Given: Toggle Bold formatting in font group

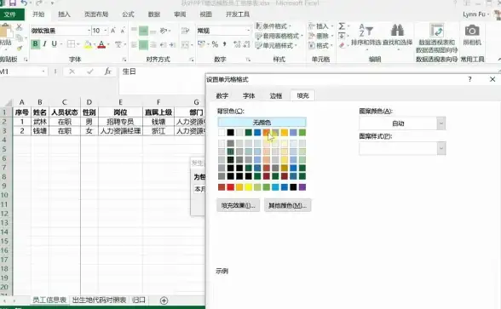Looking at the screenshot, I should coord(35,44).
